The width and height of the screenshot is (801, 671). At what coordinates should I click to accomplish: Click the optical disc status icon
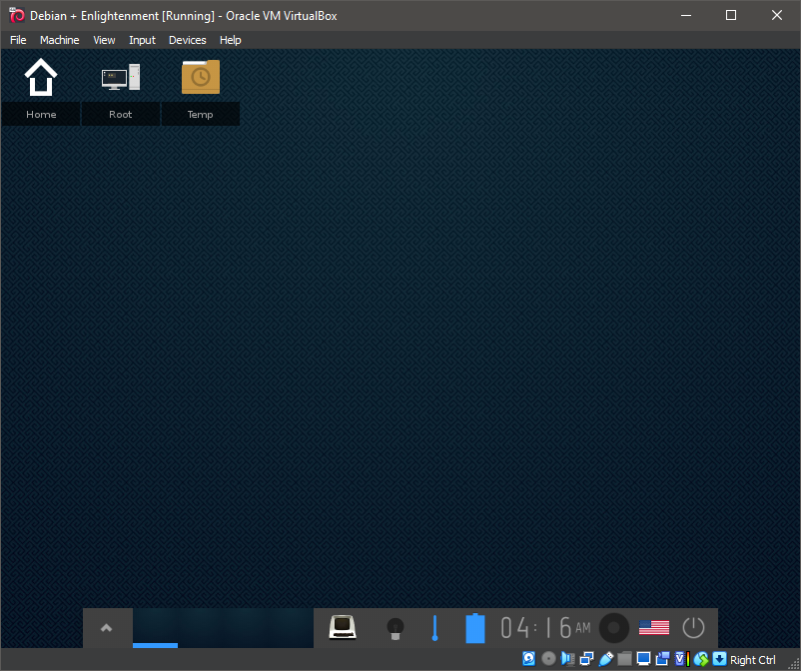[548, 659]
